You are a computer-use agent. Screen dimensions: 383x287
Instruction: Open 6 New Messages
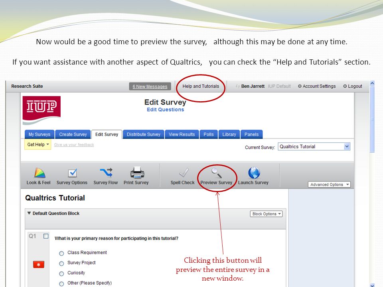coord(150,86)
